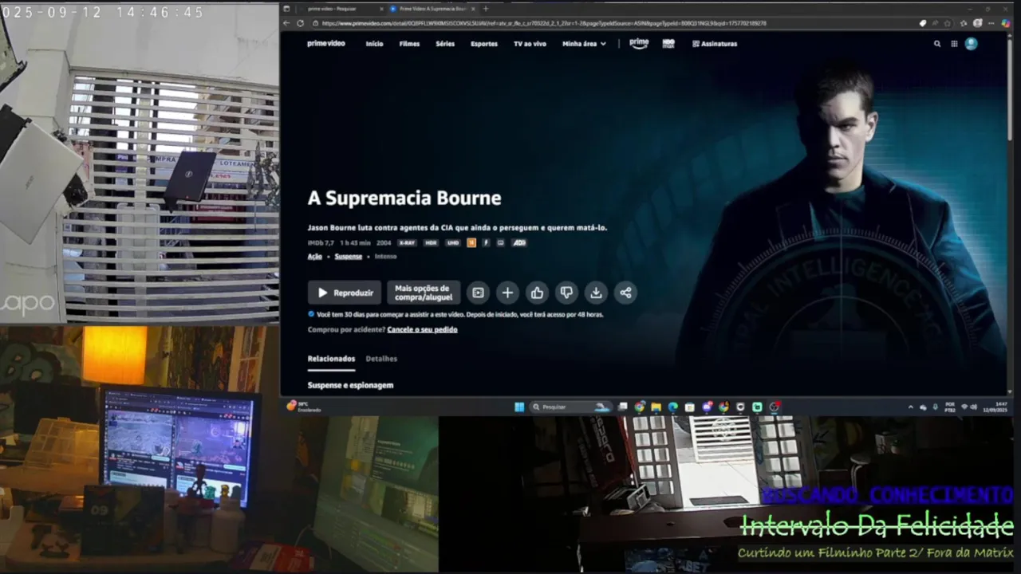This screenshot has height=574, width=1021.
Task: Switch to the Detalhes tab
Action: (381, 359)
